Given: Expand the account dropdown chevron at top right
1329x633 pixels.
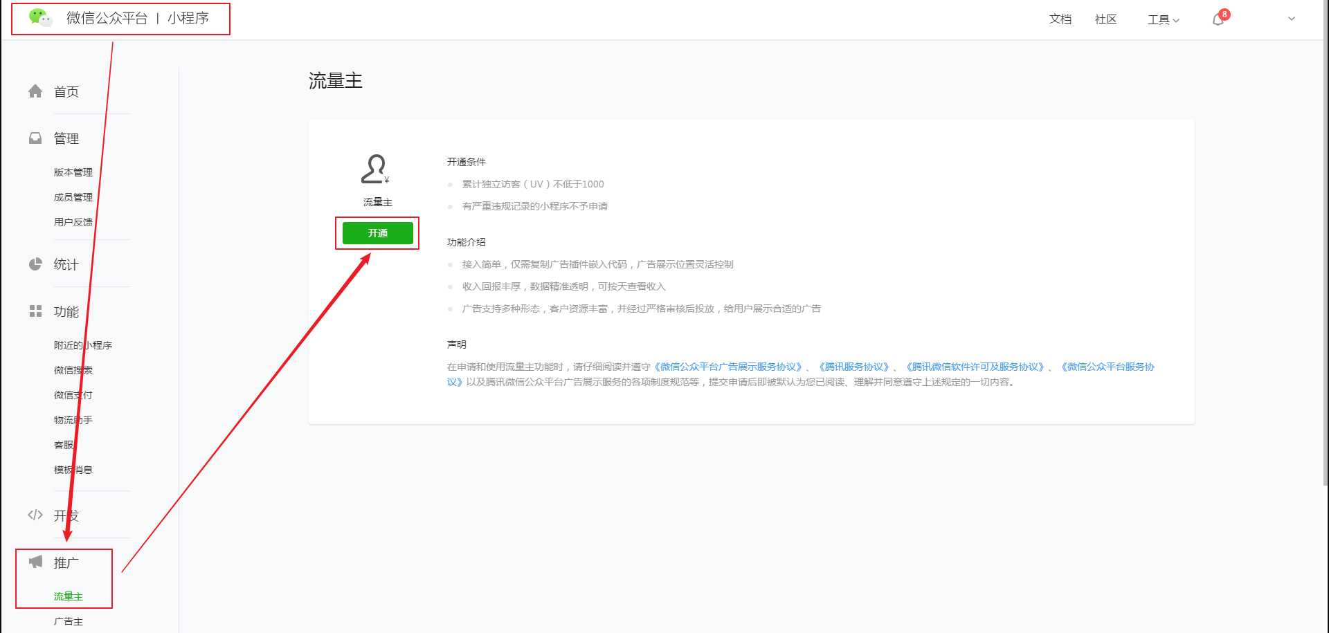Looking at the screenshot, I should click(1292, 19).
